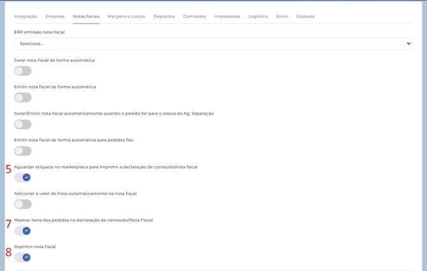Enable automatic nota fiscal for pedidos flex
Image resolution: width=427 pixels, height=271 pixels.
pos(23,151)
